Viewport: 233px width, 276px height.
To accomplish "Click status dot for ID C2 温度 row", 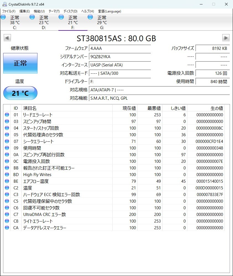I will point(7,188).
